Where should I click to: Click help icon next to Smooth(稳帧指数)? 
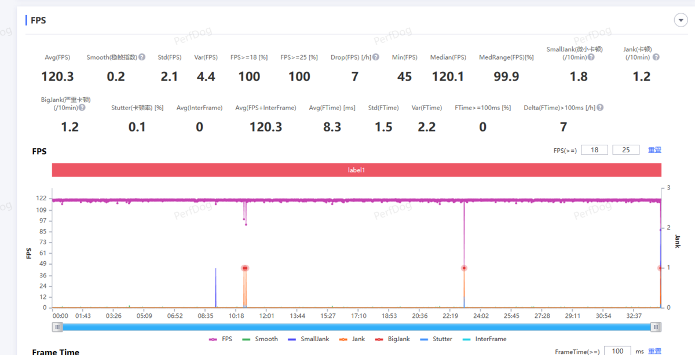pos(142,57)
